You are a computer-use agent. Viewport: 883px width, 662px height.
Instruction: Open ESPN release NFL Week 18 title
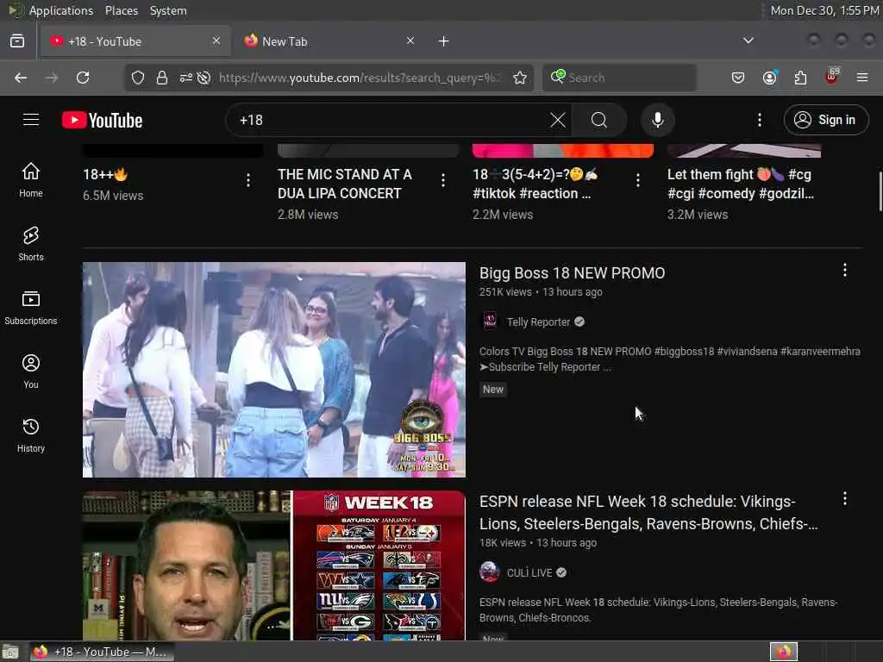648,512
